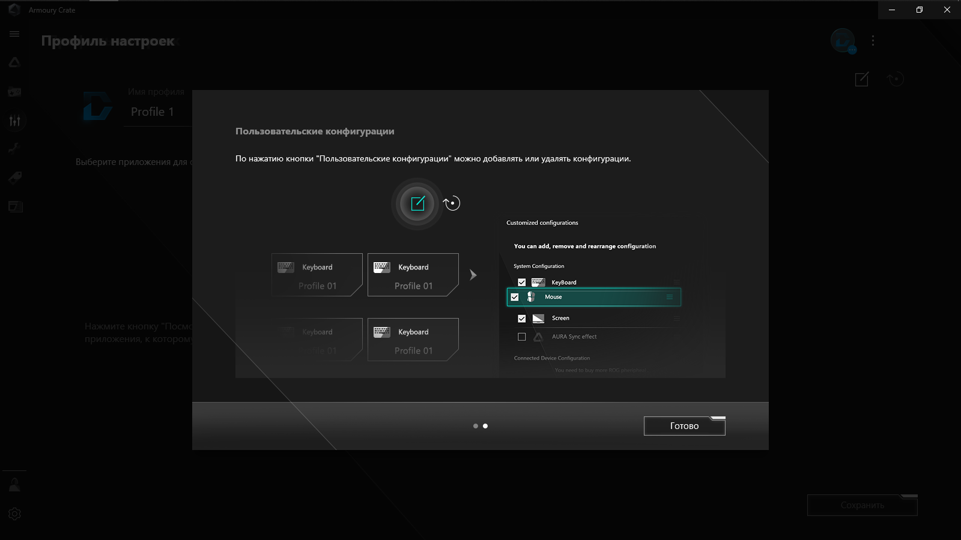Restore down the Armoury Crate window
The height and width of the screenshot is (540, 961).
[x=920, y=10]
